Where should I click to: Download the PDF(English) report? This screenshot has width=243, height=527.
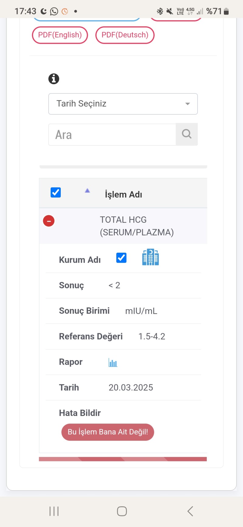(60, 35)
